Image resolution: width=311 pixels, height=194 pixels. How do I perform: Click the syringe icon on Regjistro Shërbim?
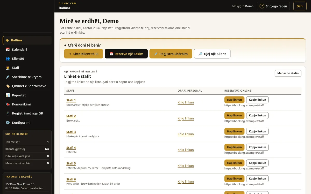click(x=156, y=54)
